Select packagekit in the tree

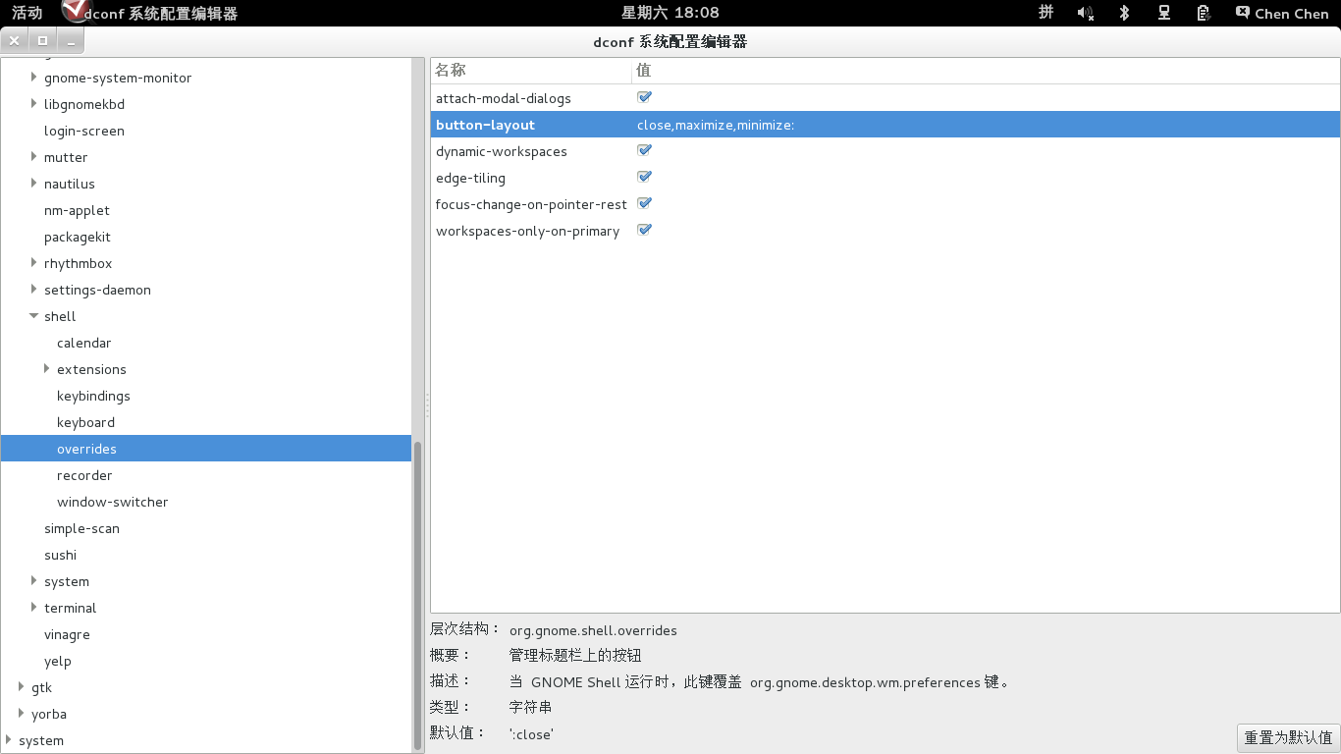[x=78, y=237]
